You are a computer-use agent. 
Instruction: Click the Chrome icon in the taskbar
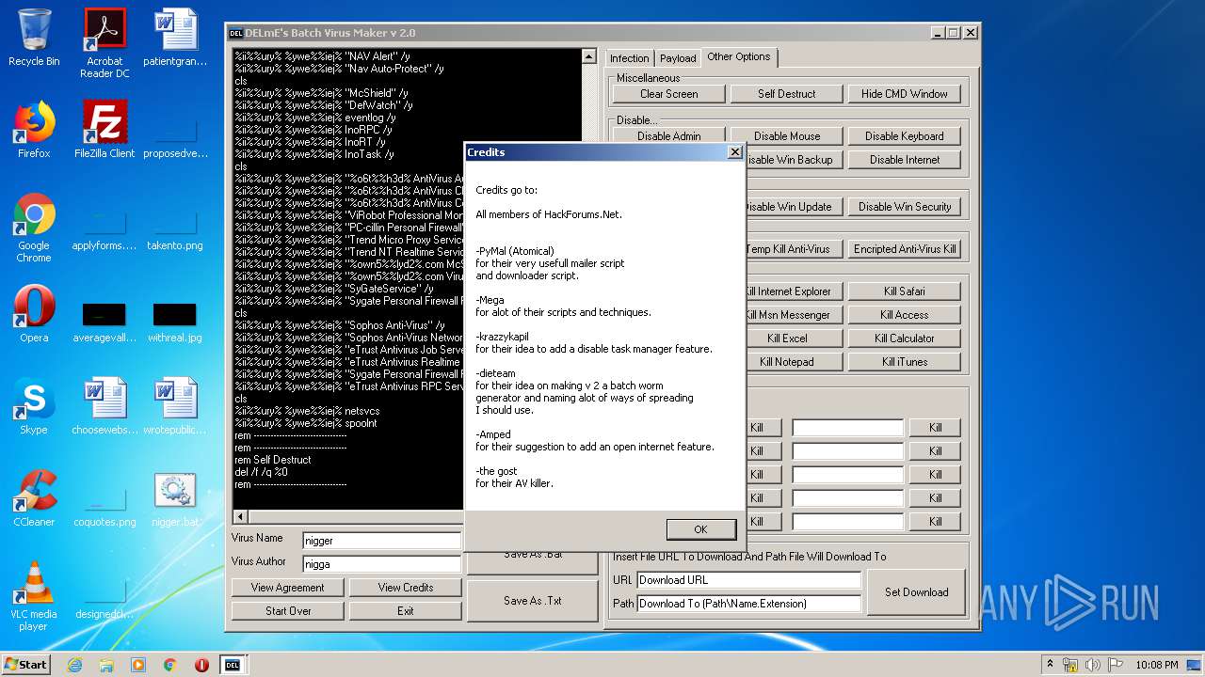pos(170,665)
